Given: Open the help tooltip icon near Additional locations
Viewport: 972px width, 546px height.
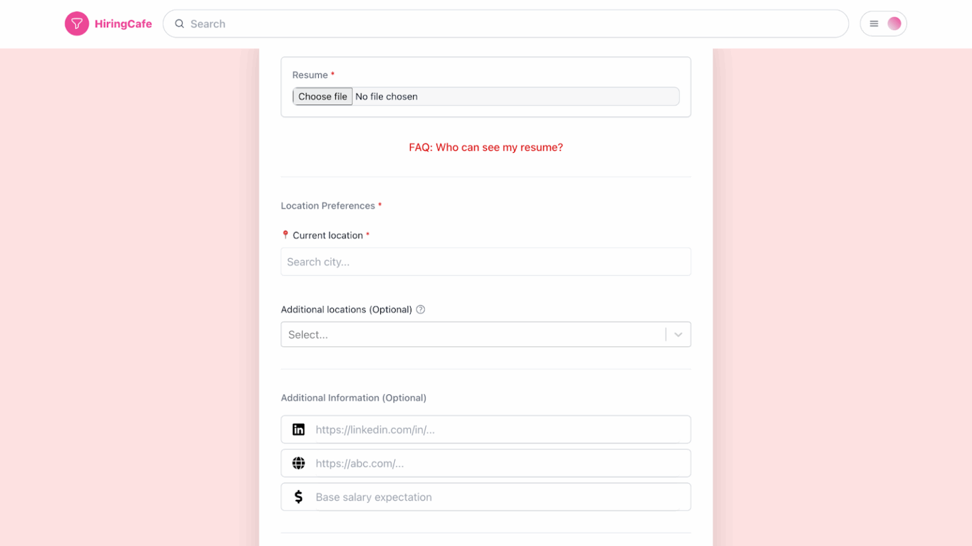Looking at the screenshot, I should [x=421, y=309].
